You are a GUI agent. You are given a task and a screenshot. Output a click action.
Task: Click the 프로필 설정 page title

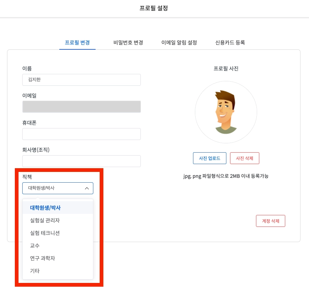pos(154,8)
